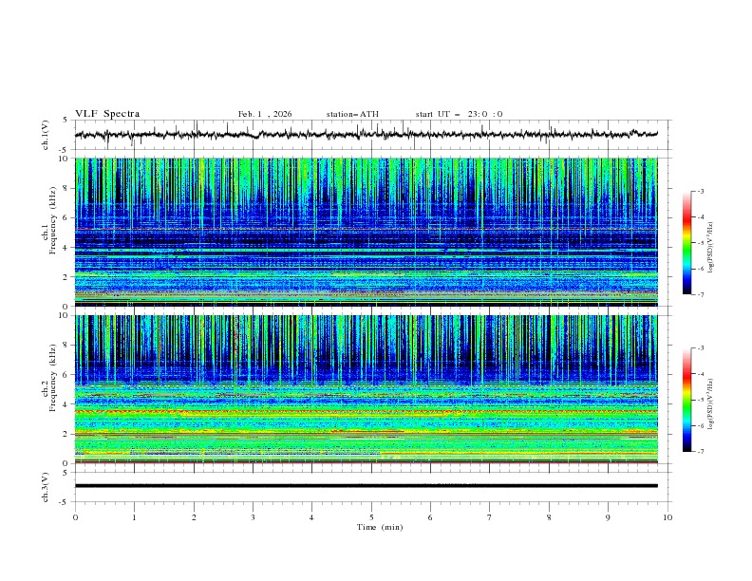Click the ch.1 "Frequency (kHz)" axis label
Image resolution: width=752 pixels, height=581 pixels.
point(53,220)
